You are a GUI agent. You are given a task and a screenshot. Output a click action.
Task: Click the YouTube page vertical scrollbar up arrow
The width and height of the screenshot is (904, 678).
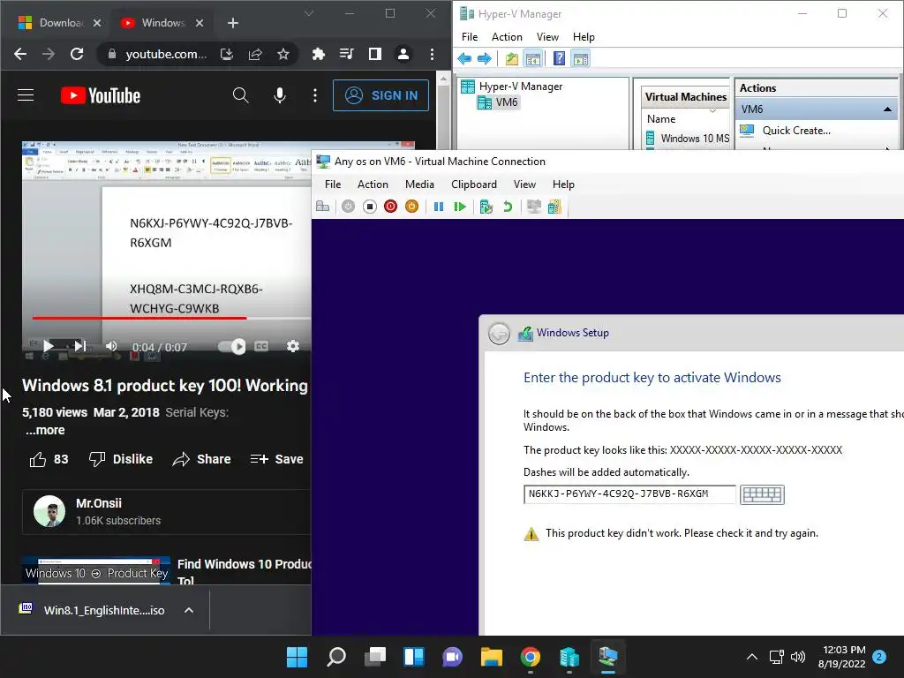tap(443, 79)
